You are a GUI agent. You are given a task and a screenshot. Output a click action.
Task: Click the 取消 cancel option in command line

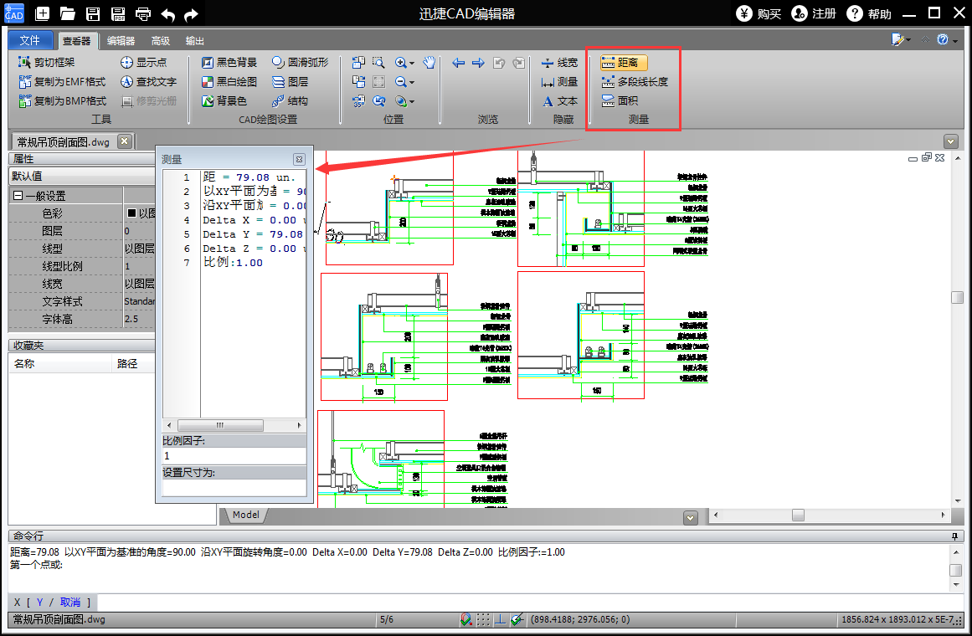point(70,603)
